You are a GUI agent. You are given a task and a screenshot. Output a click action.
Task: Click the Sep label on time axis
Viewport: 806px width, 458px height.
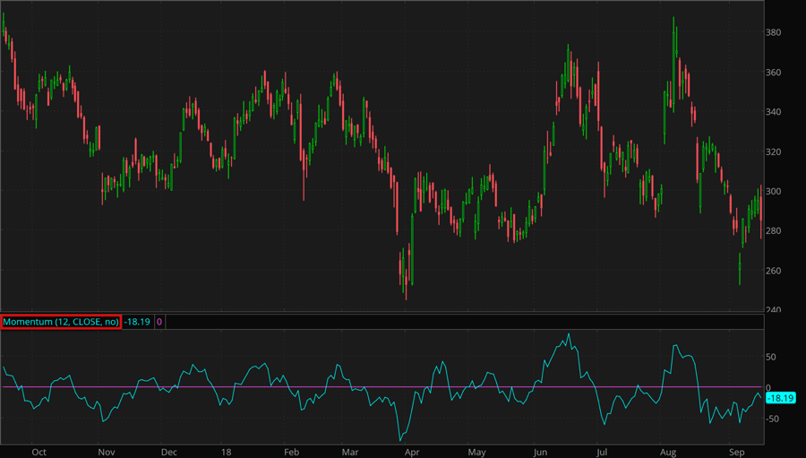click(737, 453)
